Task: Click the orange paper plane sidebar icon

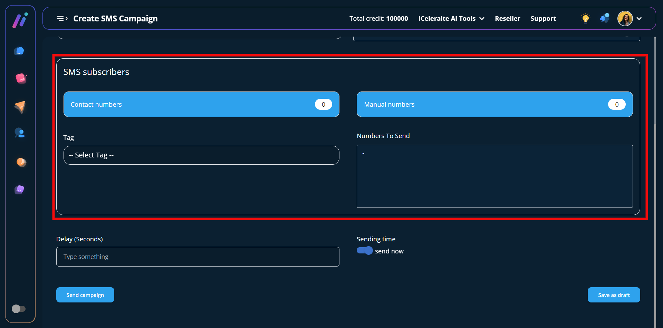Action: coord(20,107)
